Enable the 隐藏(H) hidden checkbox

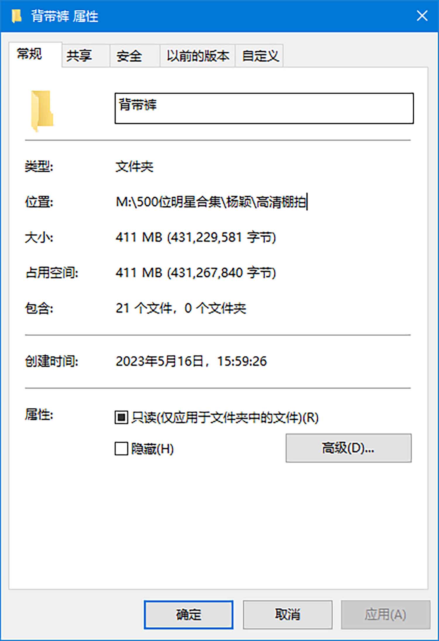tap(121, 448)
